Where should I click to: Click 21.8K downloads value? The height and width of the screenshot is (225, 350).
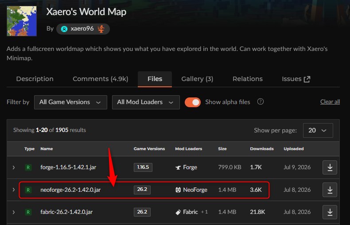tap(257, 212)
